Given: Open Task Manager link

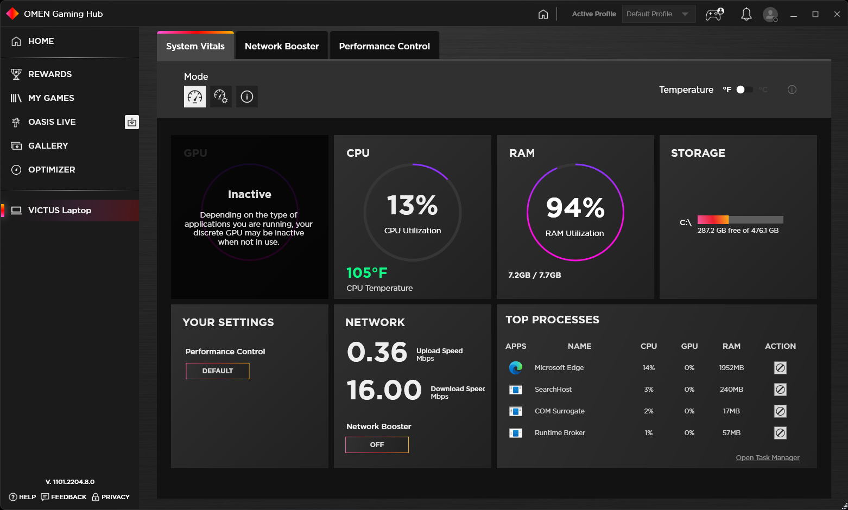Looking at the screenshot, I should pyautogui.click(x=768, y=458).
